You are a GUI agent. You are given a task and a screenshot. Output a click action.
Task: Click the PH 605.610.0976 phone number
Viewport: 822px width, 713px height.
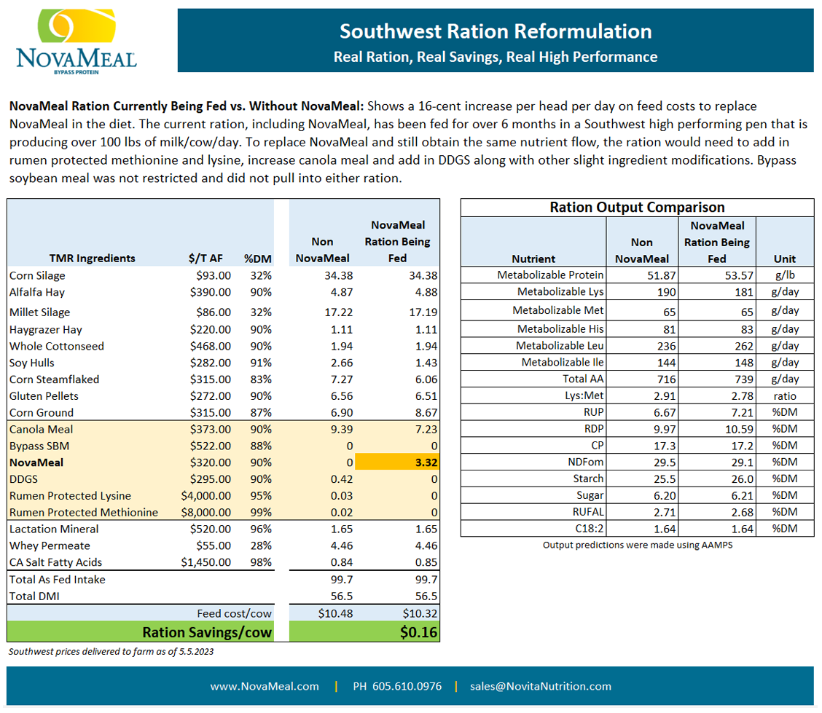pyautogui.click(x=397, y=686)
